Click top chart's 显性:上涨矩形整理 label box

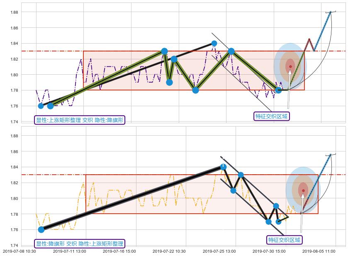pyautogui.click(x=80, y=120)
